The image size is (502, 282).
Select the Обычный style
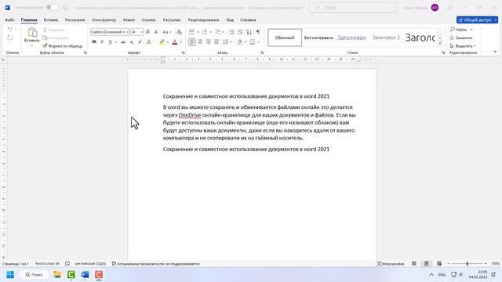point(285,38)
